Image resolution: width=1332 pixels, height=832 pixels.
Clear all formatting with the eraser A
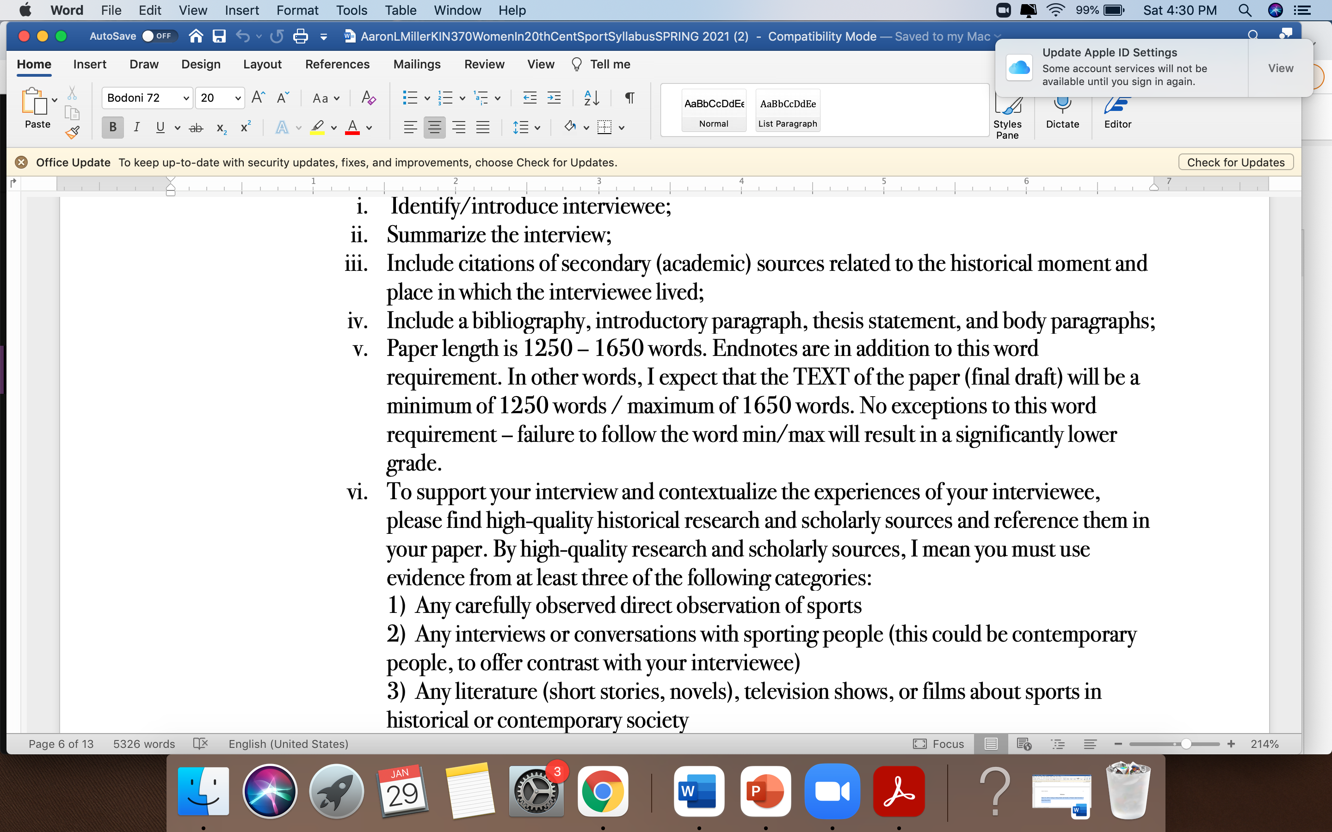pyautogui.click(x=368, y=98)
